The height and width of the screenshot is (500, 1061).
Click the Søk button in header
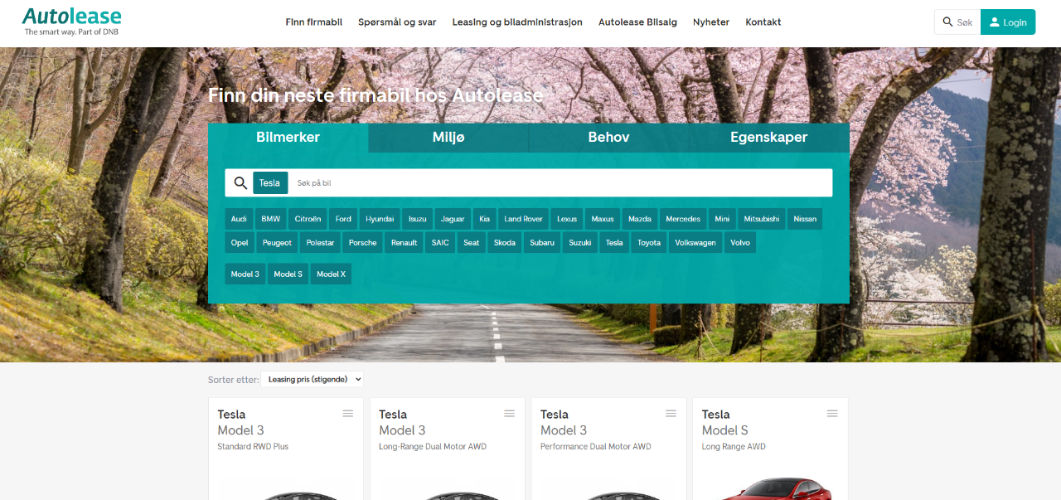click(957, 22)
